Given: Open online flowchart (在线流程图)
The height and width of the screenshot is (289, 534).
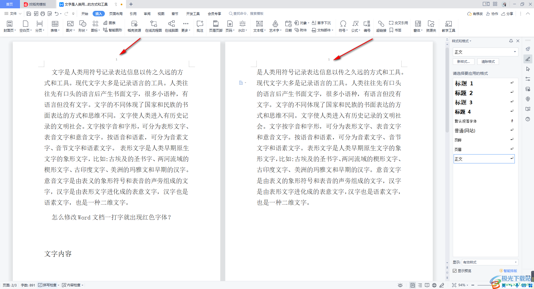Looking at the screenshot, I should click(154, 26).
